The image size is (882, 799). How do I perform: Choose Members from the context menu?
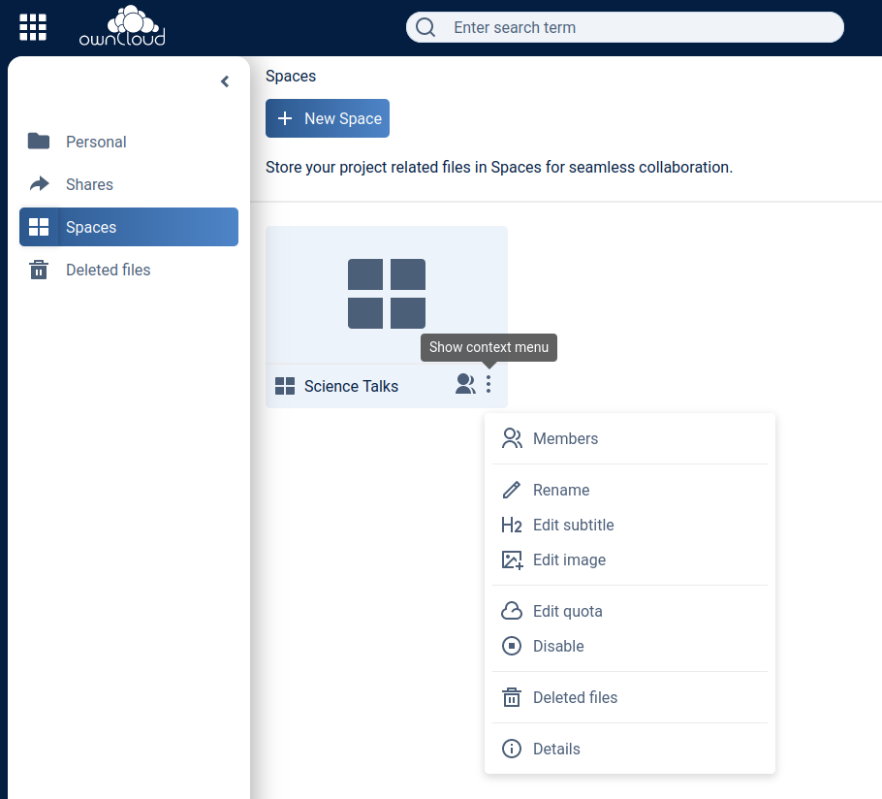[x=565, y=438]
